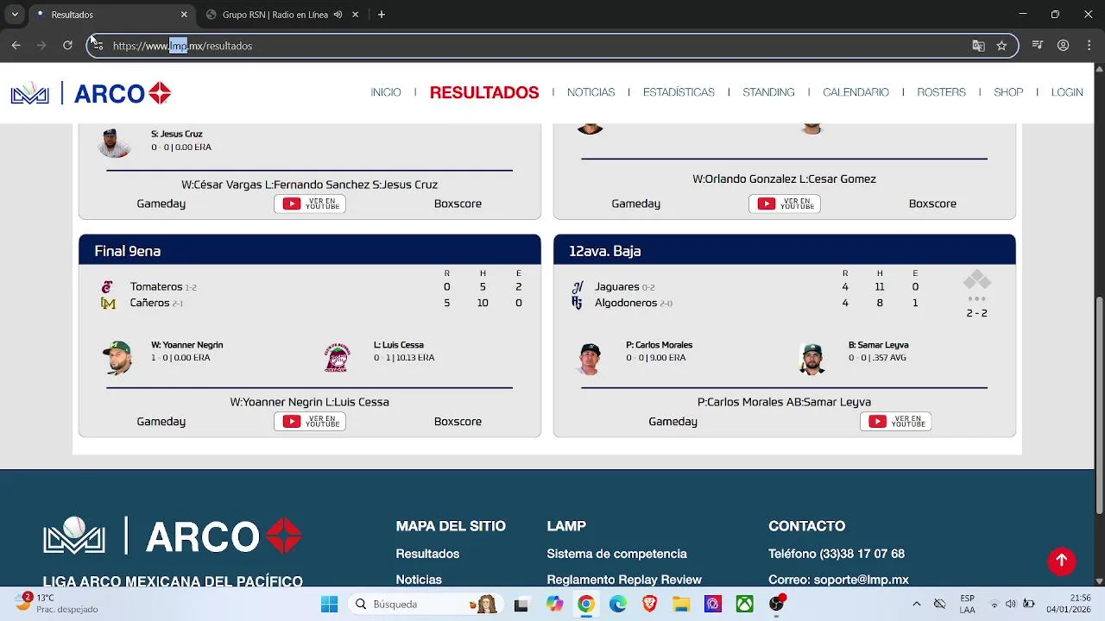The width and height of the screenshot is (1105, 621).
Task: Click the red scroll-to-top arrow button
Action: (1062, 561)
